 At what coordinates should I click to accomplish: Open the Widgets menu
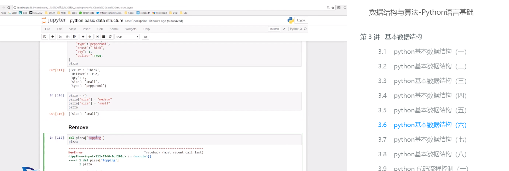[131, 29]
